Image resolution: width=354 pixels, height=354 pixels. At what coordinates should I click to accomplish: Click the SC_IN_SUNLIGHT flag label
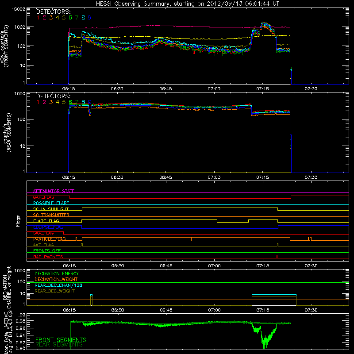51,209
